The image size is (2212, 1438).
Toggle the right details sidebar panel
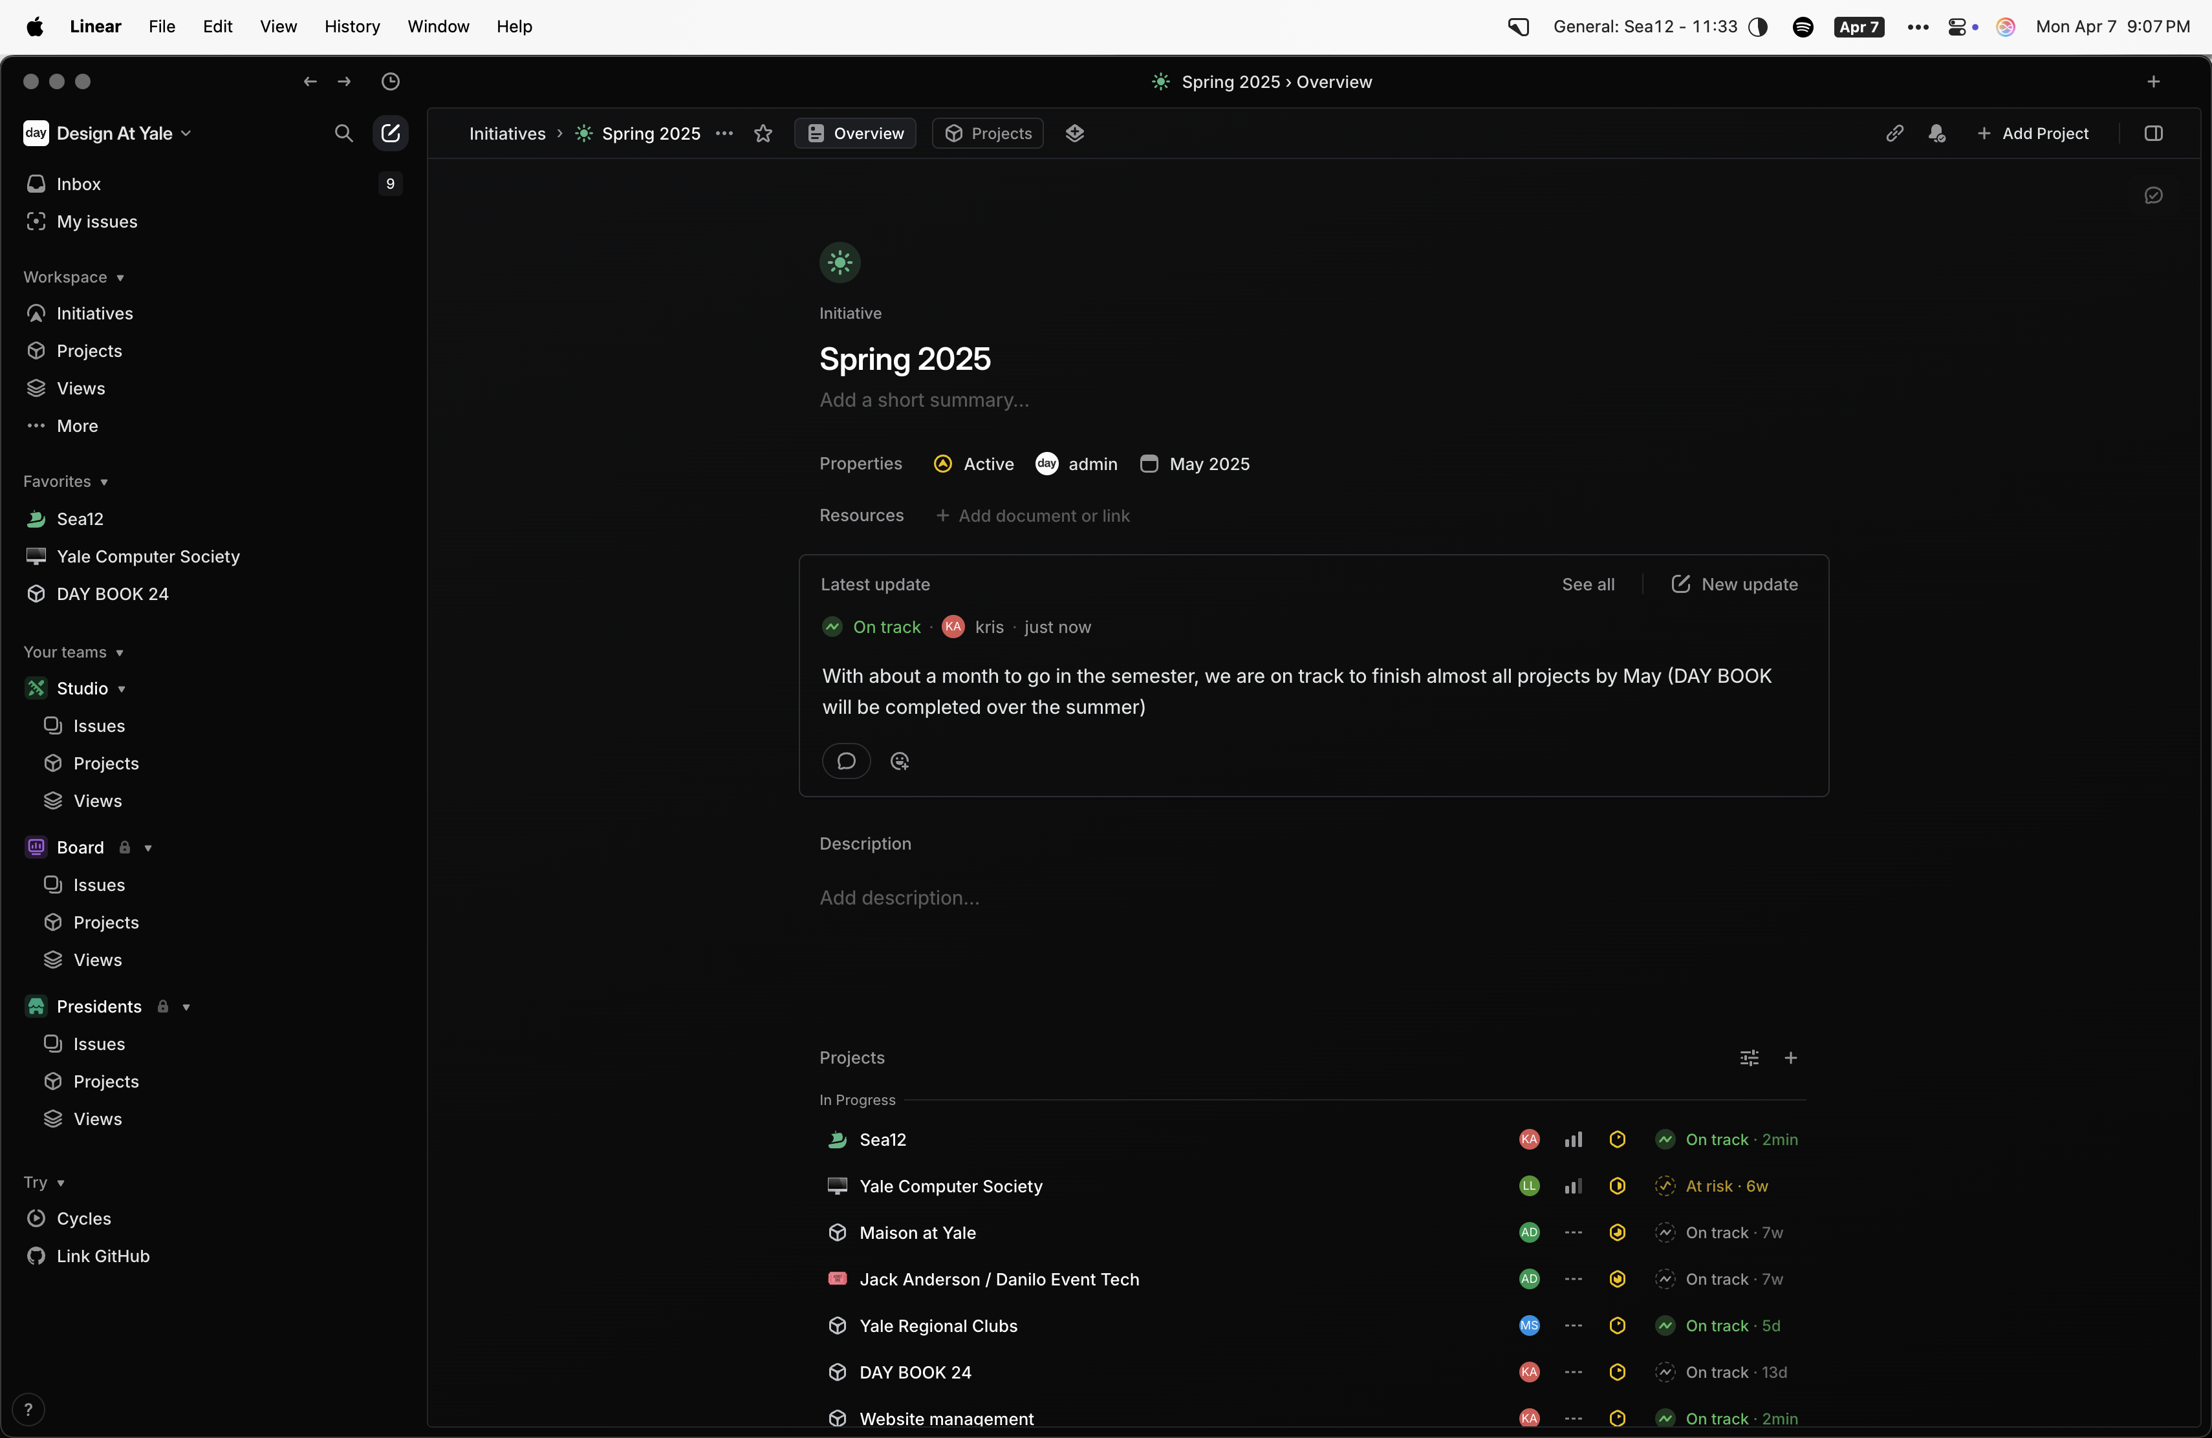tap(2153, 133)
